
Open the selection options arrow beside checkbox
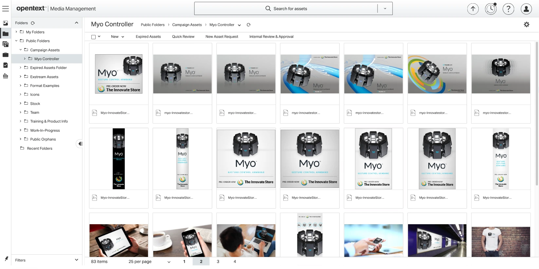tap(99, 37)
